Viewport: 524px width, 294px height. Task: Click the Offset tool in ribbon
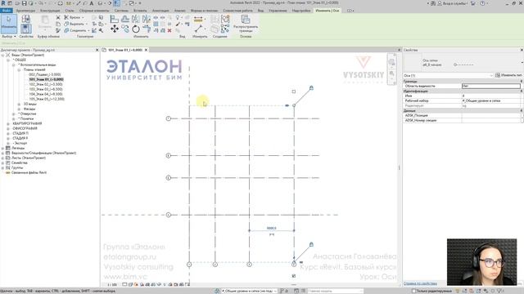point(125,20)
